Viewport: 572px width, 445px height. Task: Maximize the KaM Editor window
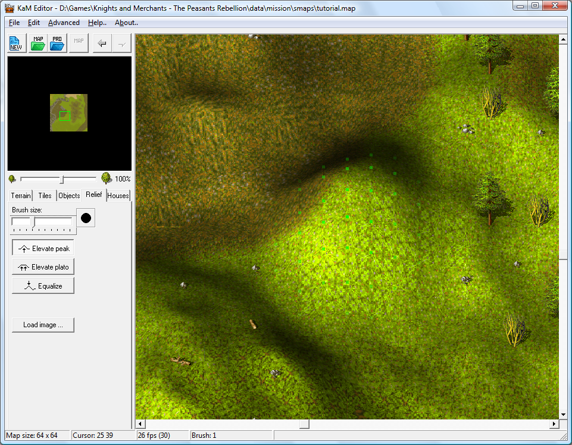[535, 6]
